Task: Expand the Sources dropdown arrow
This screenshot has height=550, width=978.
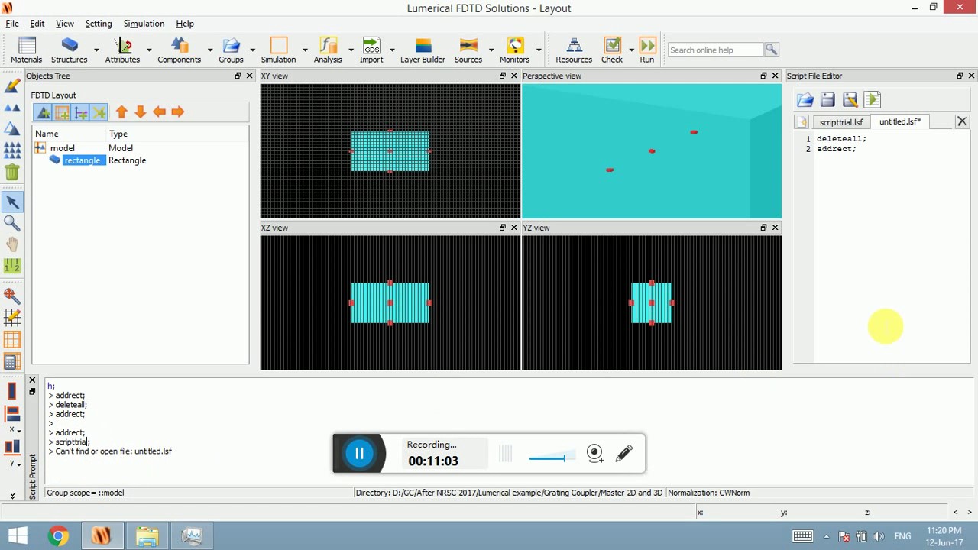Action: click(x=491, y=50)
